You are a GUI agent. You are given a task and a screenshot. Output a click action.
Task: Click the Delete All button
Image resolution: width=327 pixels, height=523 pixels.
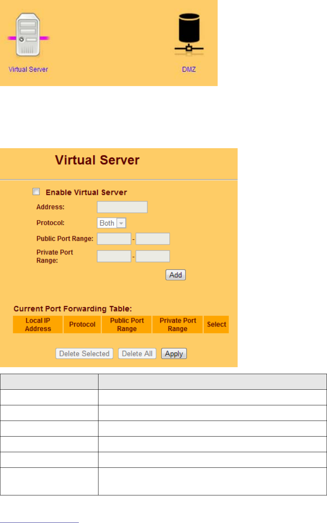(x=137, y=353)
